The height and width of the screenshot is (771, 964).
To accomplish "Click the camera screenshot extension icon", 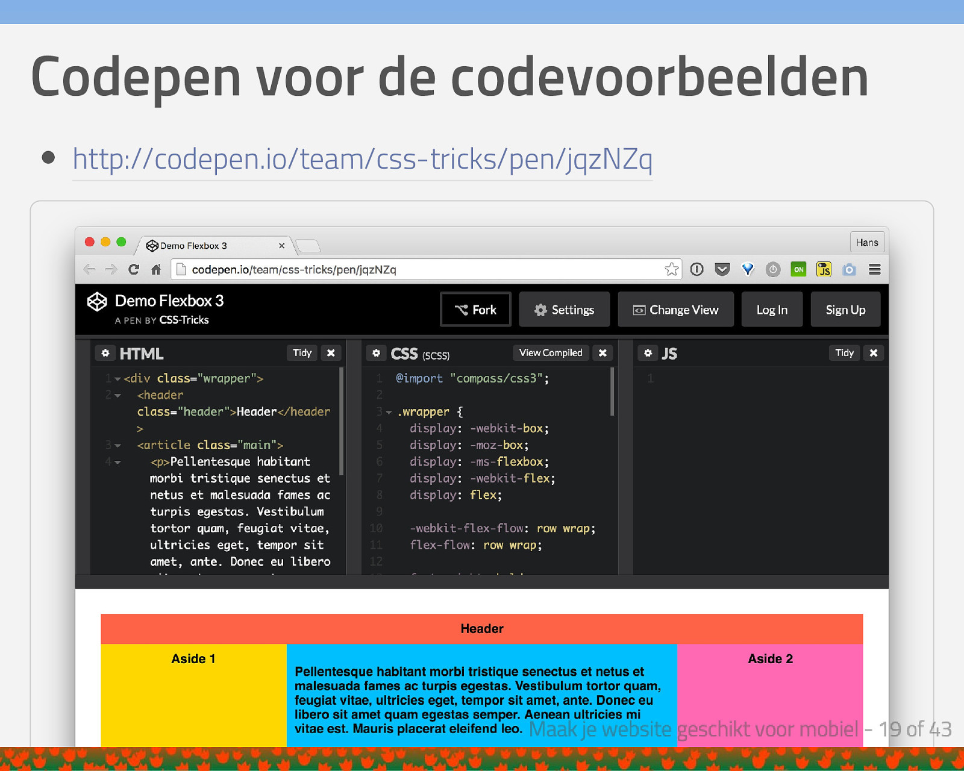I will [850, 269].
